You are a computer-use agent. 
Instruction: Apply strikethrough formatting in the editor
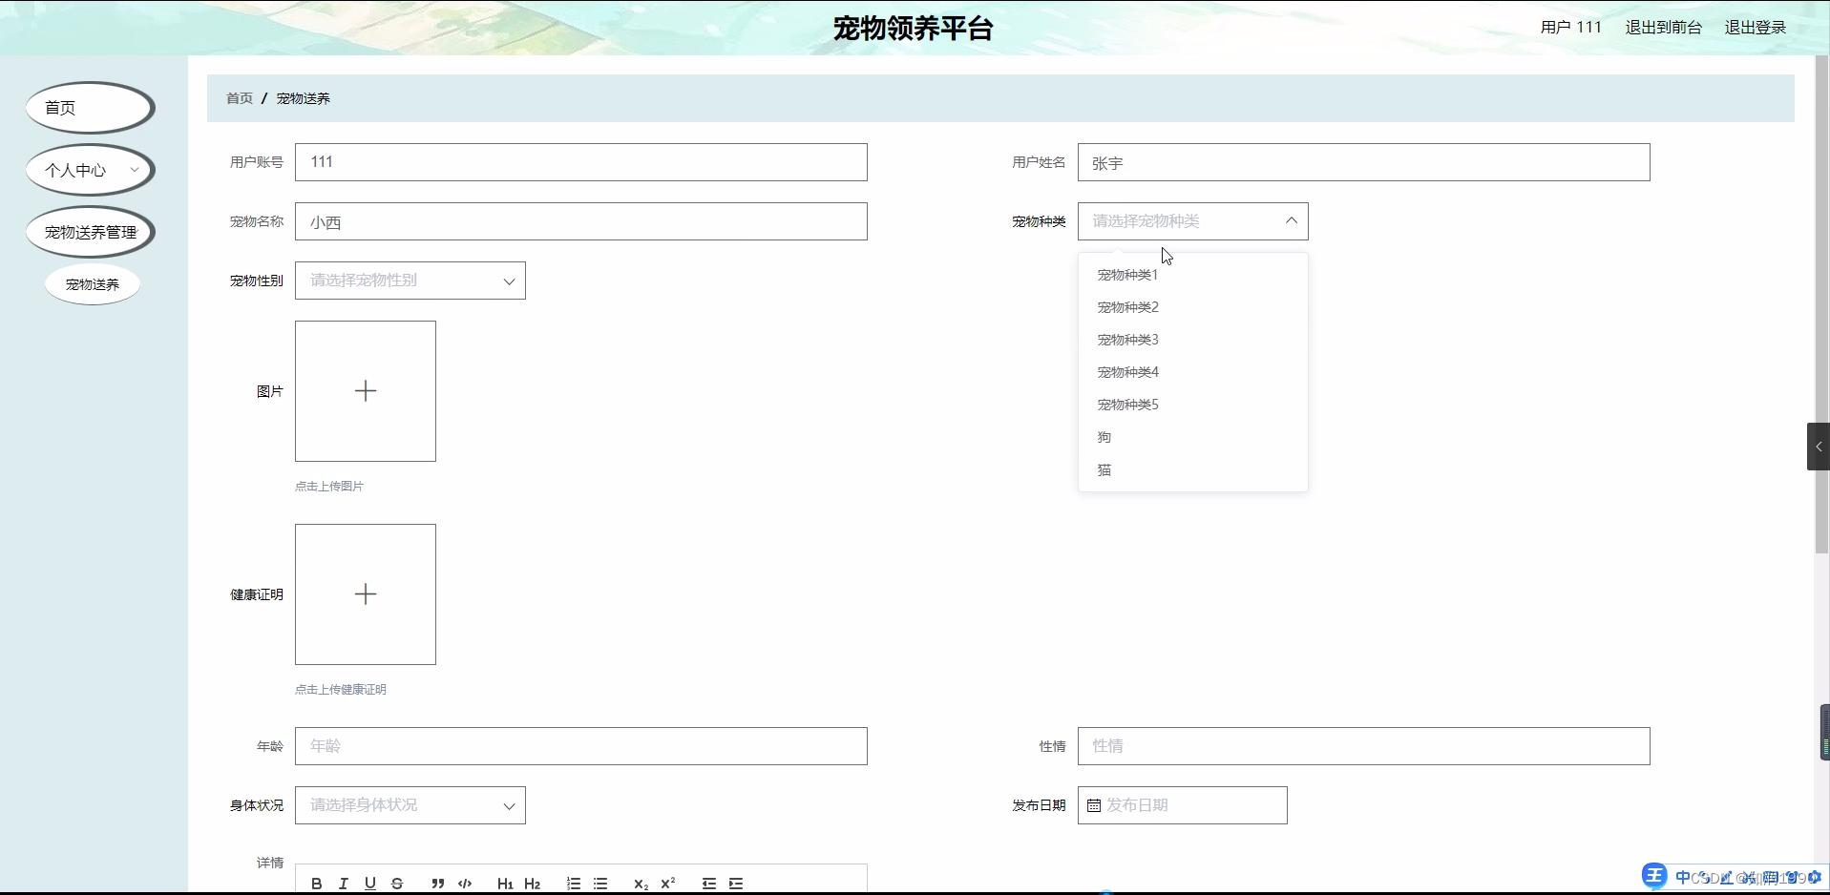396,884
